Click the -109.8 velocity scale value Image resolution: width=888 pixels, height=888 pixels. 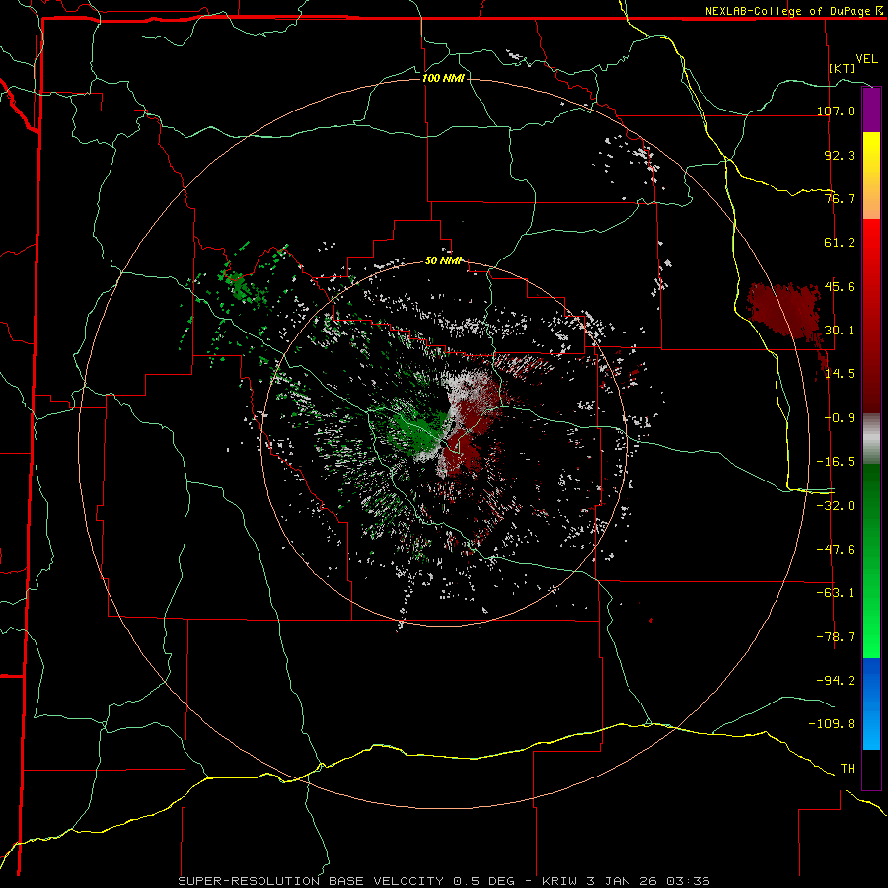coord(832,724)
